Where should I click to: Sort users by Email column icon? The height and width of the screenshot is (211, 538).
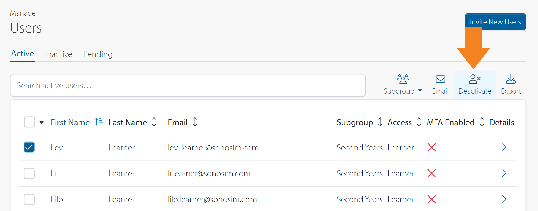tap(195, 122)
